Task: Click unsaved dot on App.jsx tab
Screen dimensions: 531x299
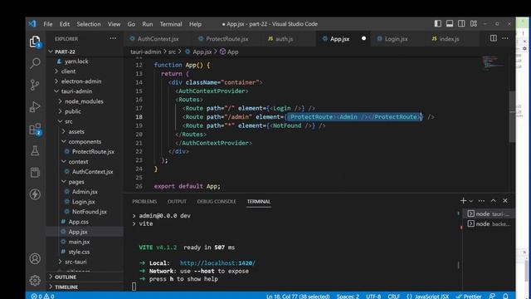Action: (x=363, y=38)
